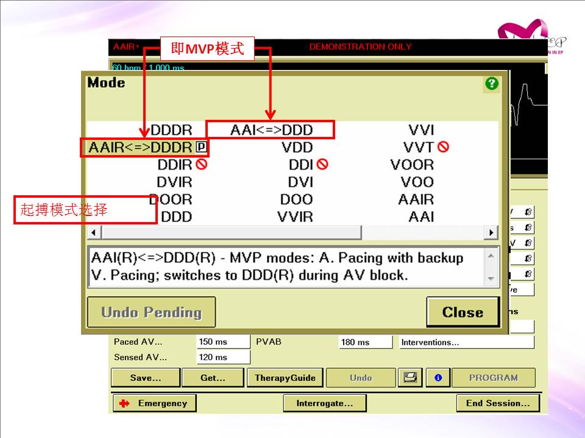Click the PROGRAM button

tap(494, 378)
